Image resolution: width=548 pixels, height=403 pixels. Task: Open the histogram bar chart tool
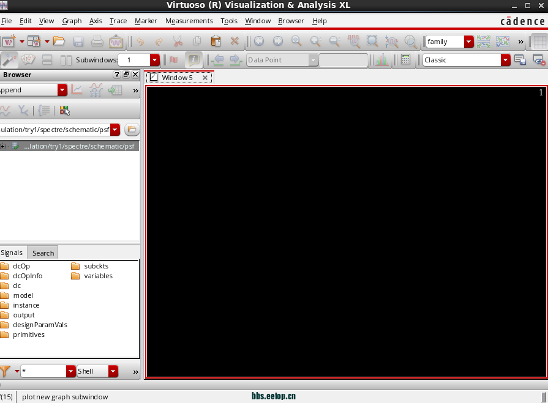(381, 60)
